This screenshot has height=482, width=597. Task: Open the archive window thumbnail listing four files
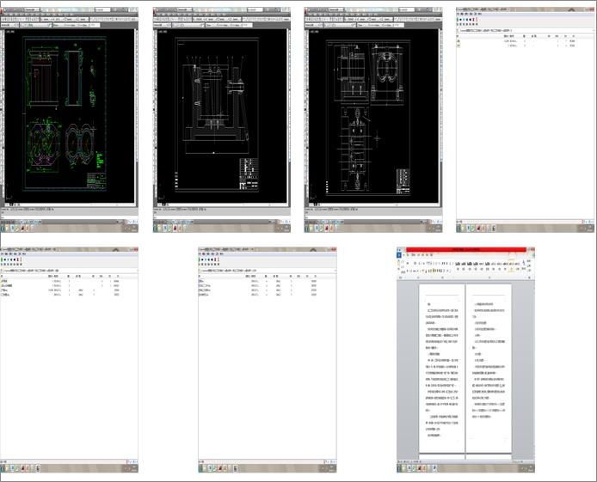268,360
